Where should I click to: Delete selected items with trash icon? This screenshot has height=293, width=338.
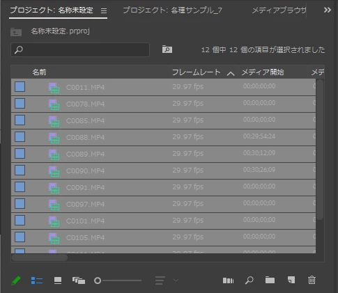click(312, 280)
